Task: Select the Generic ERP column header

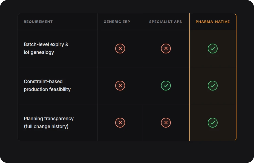Action: pyautogui.click(x=117, y=22)
